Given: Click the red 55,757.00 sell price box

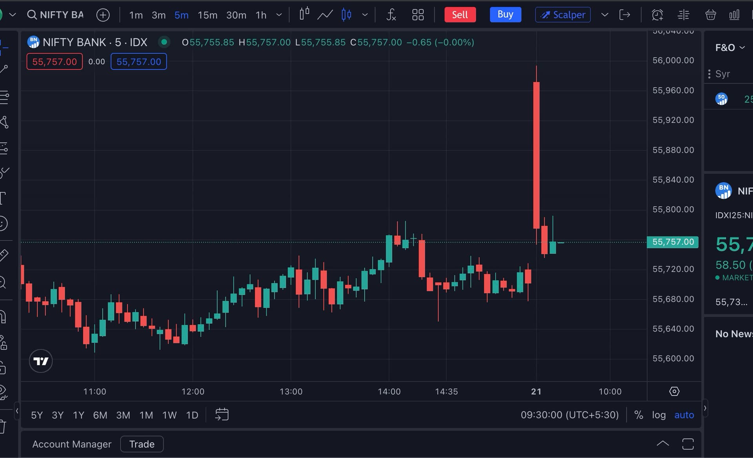Looking at the screenshot, I should 55,62.
